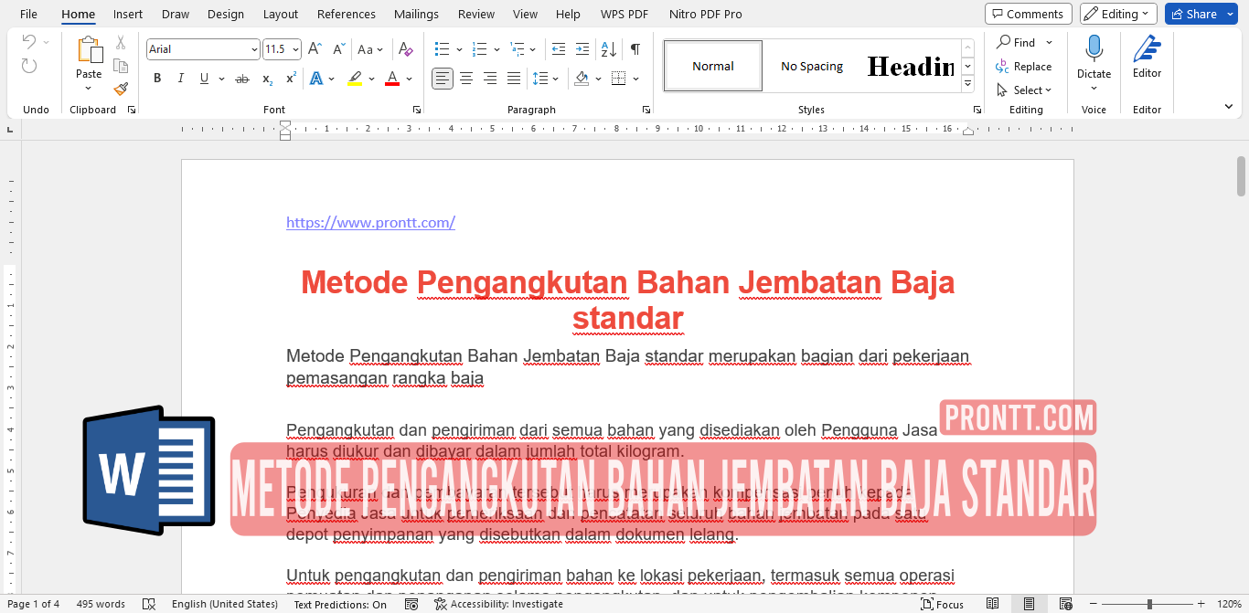The image size is (1249, 613).
Task: Switch to the Layout tab
Action: tap(281, 14)
